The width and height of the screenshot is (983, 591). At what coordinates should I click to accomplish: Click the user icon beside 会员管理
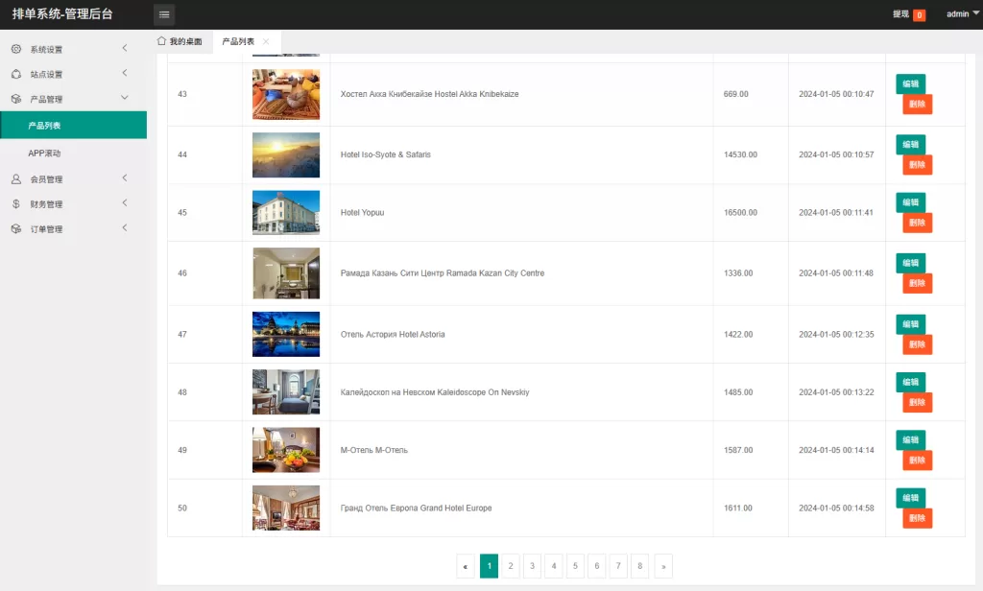16,179
